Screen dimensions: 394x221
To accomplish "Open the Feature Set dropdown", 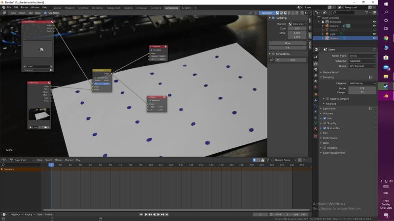I will click(x=362, y=61).
